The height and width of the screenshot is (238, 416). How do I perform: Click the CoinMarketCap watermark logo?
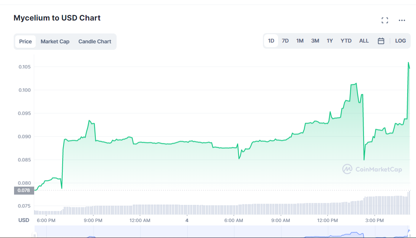click(372, 169)
